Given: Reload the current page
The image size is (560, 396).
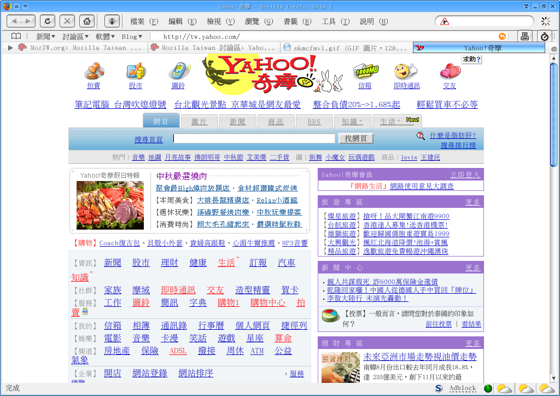Looking at the screenshot, I should click(48, 21).
